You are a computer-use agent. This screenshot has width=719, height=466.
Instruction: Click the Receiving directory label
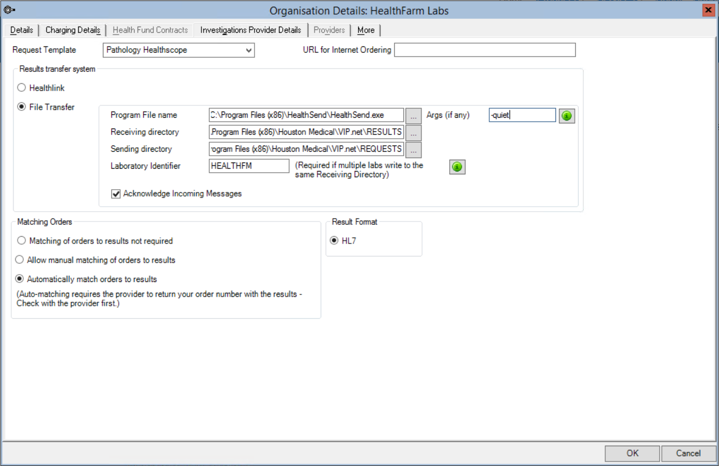point(145,132)
